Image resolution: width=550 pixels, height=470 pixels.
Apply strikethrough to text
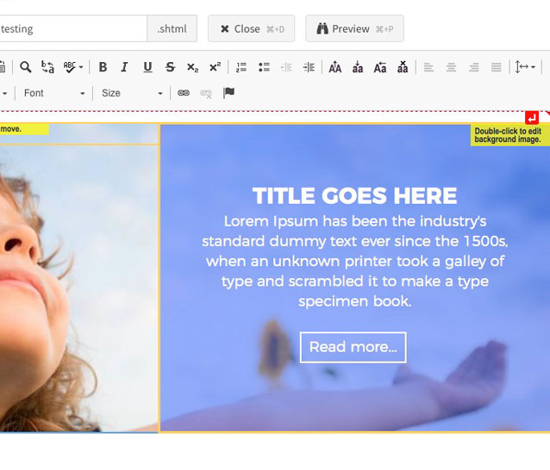click(x=170, y=67)
